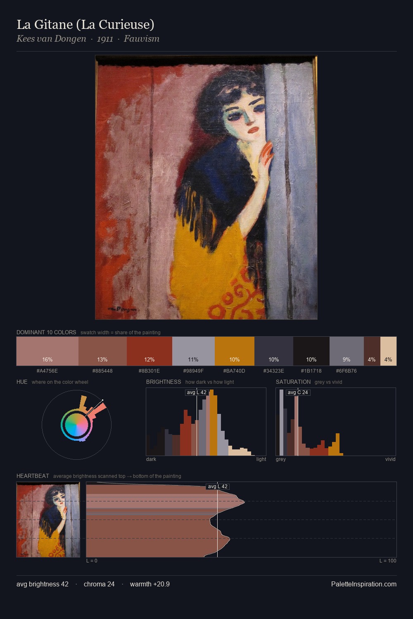Click the 'avg L 42' label in the brightness histogram

click(197, 392)
